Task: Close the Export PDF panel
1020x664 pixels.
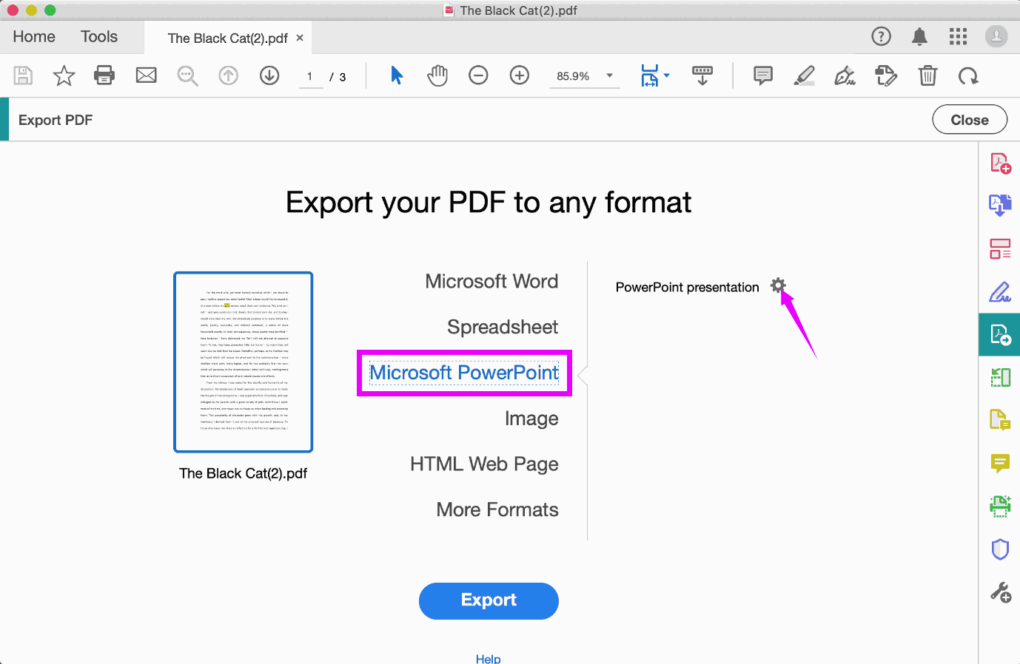Action: (970, 120)
